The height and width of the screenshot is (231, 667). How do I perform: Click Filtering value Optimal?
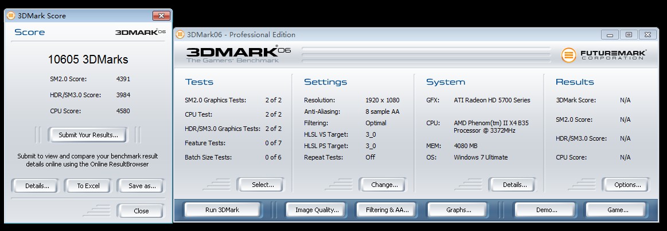[x=376, y=123]
